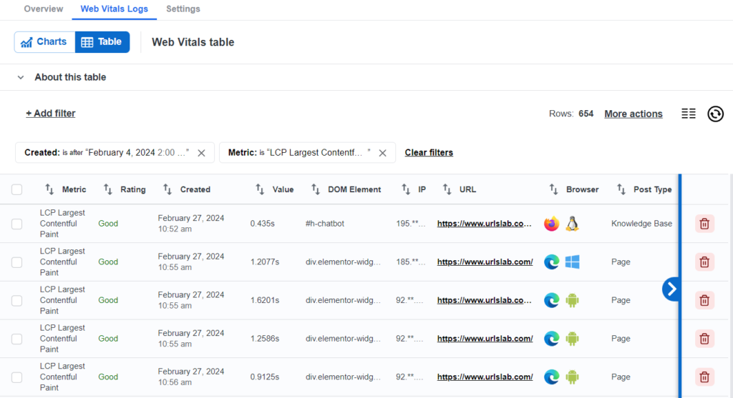The image size is (733, 398).
Task: Go to the Settings tab
Action: (x=183, y=9)
